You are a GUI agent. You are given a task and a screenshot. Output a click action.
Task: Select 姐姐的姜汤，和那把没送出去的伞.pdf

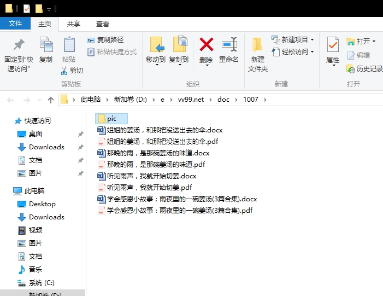pos(157,142)
